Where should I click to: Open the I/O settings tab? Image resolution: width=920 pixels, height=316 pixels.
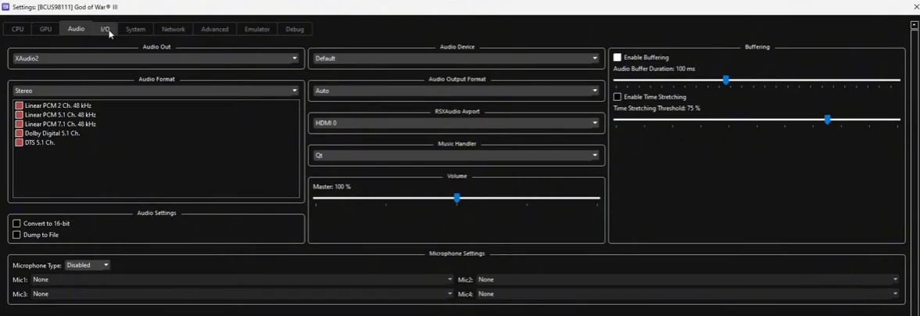click(105, 29)
